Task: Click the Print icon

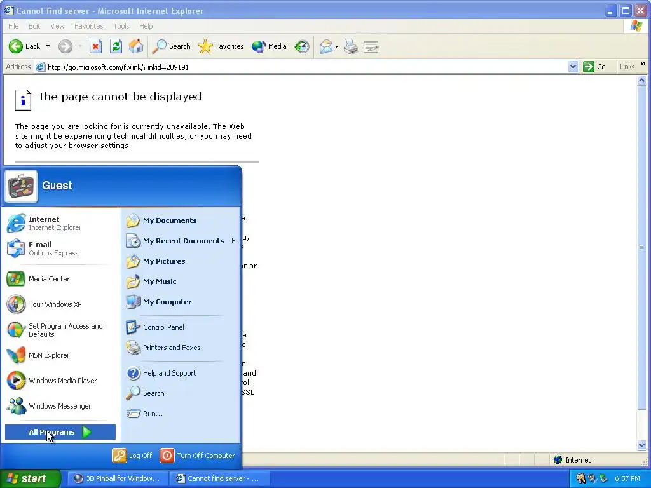Action: click(351, 46)
